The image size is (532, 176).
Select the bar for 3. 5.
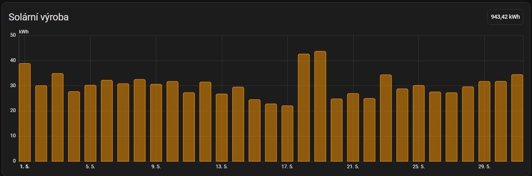coord(58,117)
